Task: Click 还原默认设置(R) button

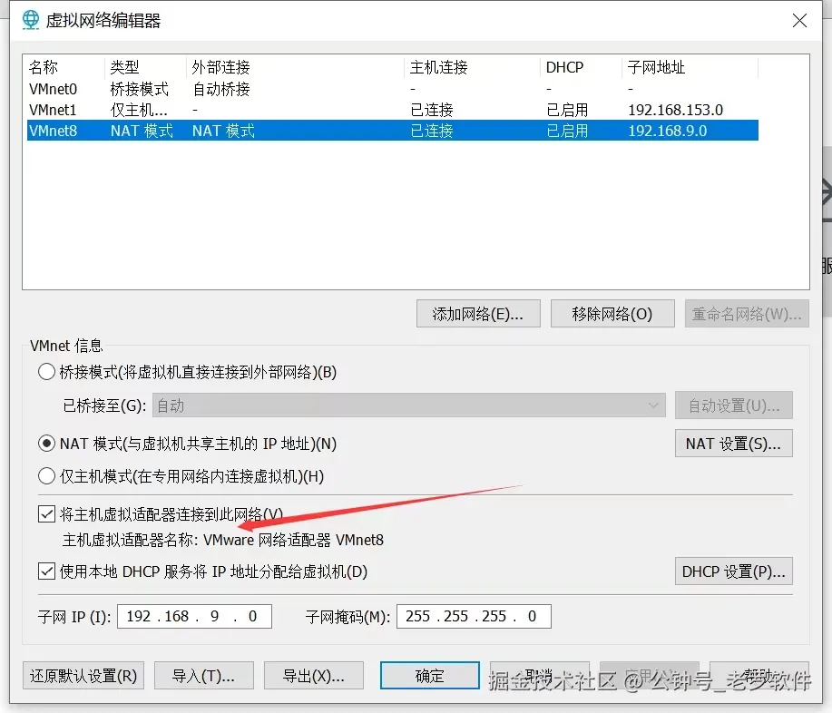Action: (x=83, y=675)
